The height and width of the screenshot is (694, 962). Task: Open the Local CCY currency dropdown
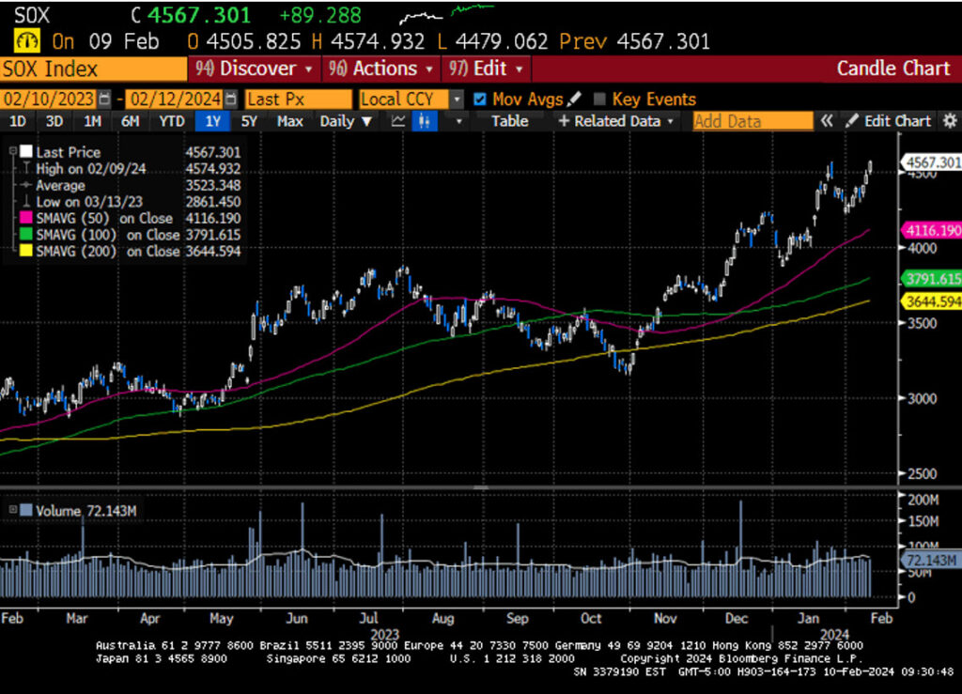tap(457, 99)
